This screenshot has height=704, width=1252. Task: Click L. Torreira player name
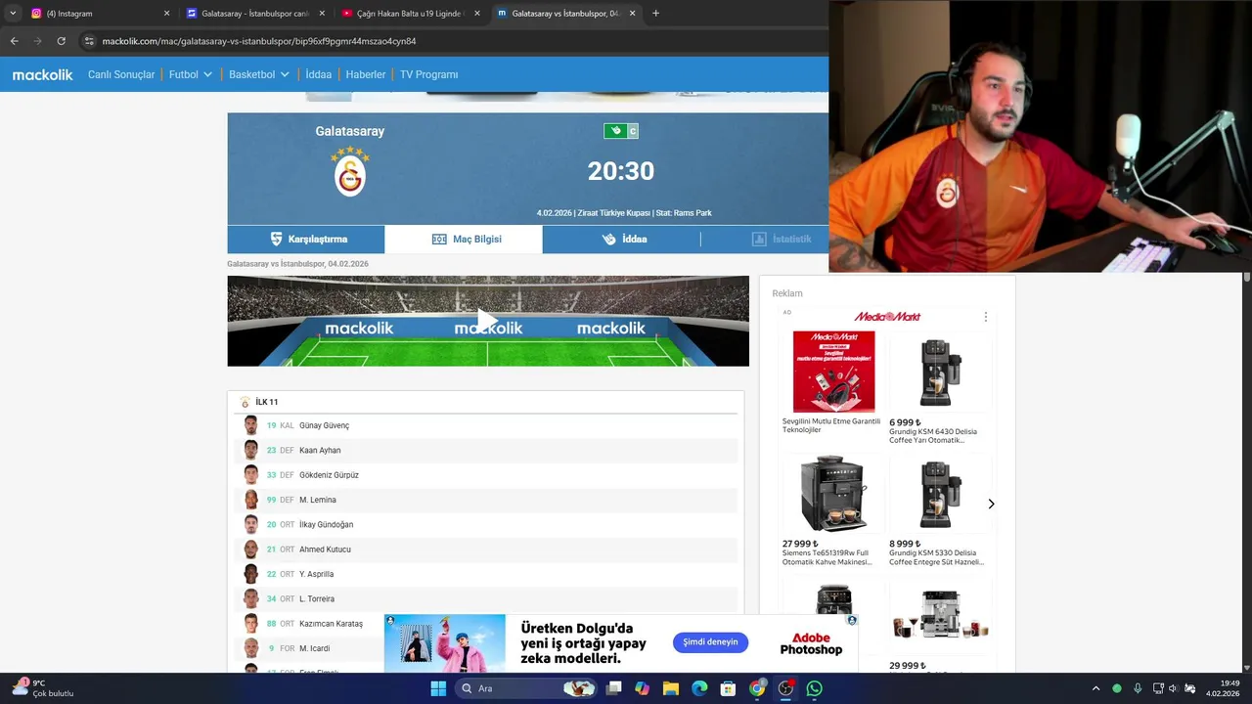(317, 598)
